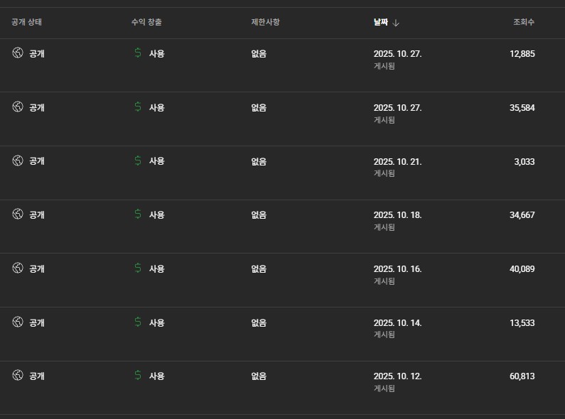The image size is (565, 419).
Task: Click globe icon in 35,584 views row
Action: tap(18, 107)
